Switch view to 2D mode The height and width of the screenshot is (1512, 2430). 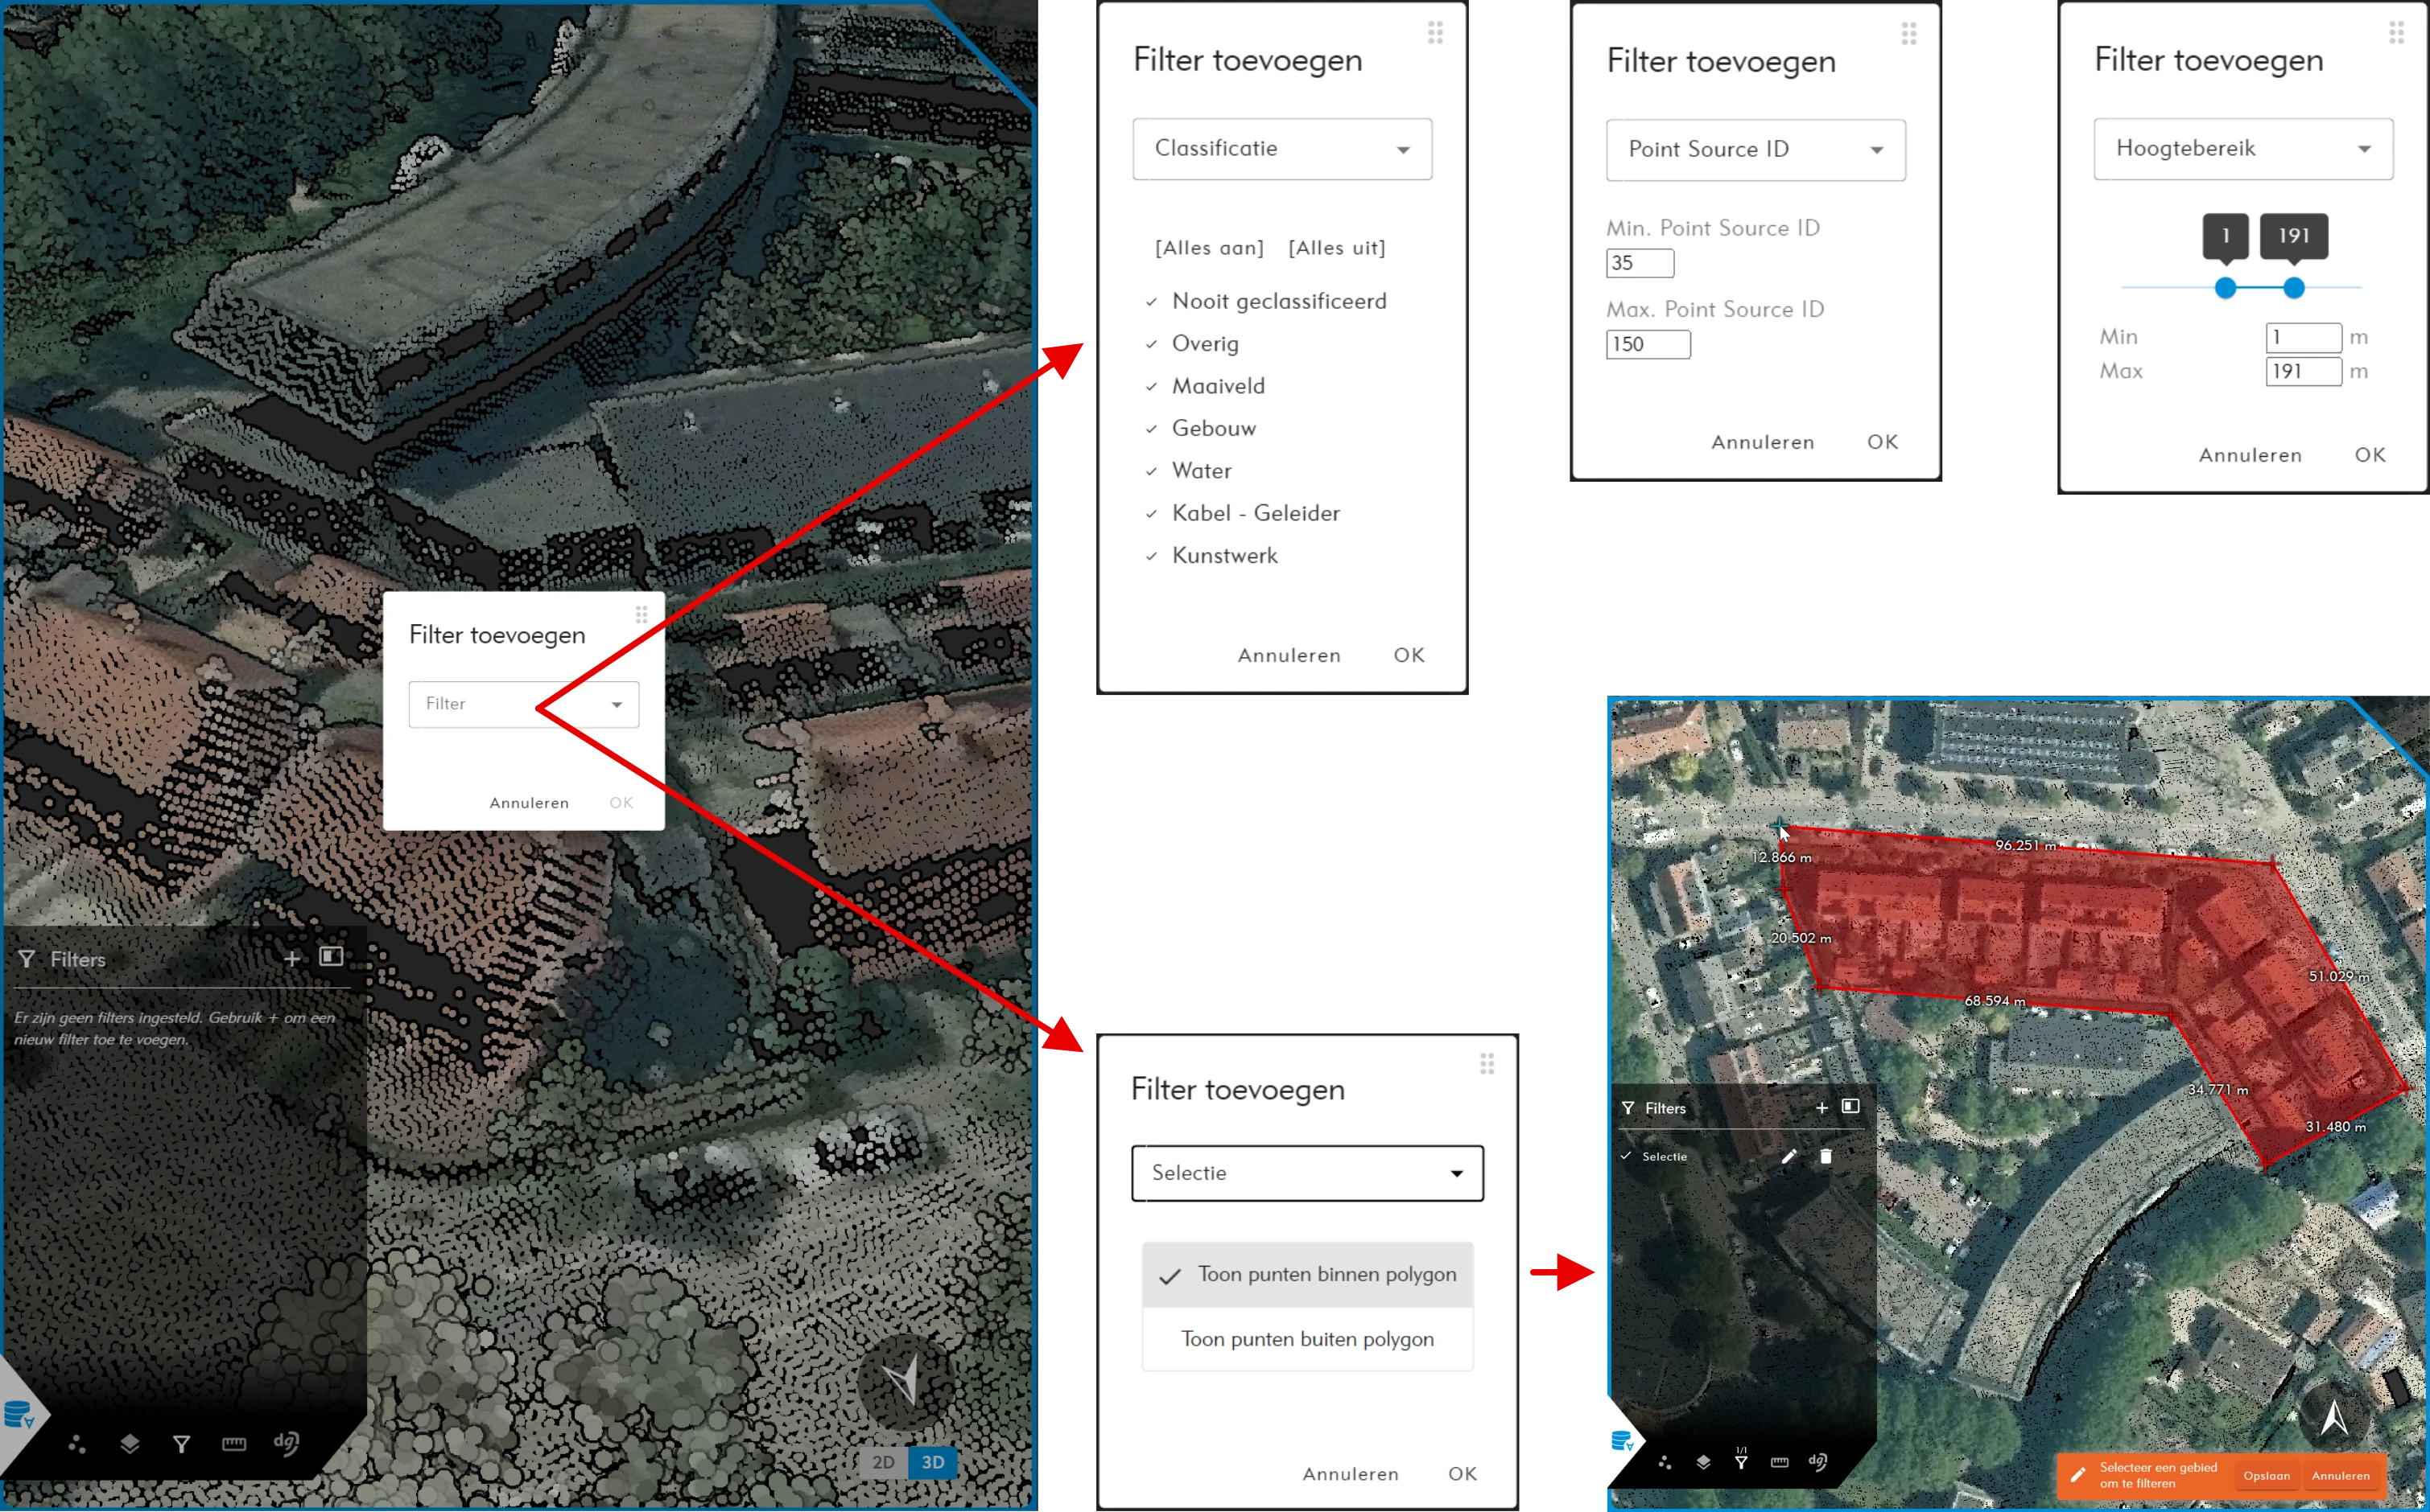pos(883,1462)
